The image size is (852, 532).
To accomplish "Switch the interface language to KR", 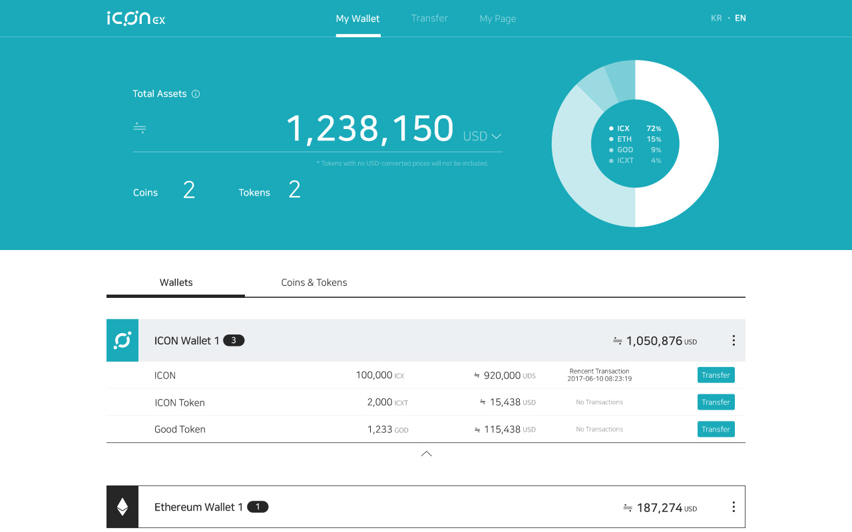I will tap(716, 18).
